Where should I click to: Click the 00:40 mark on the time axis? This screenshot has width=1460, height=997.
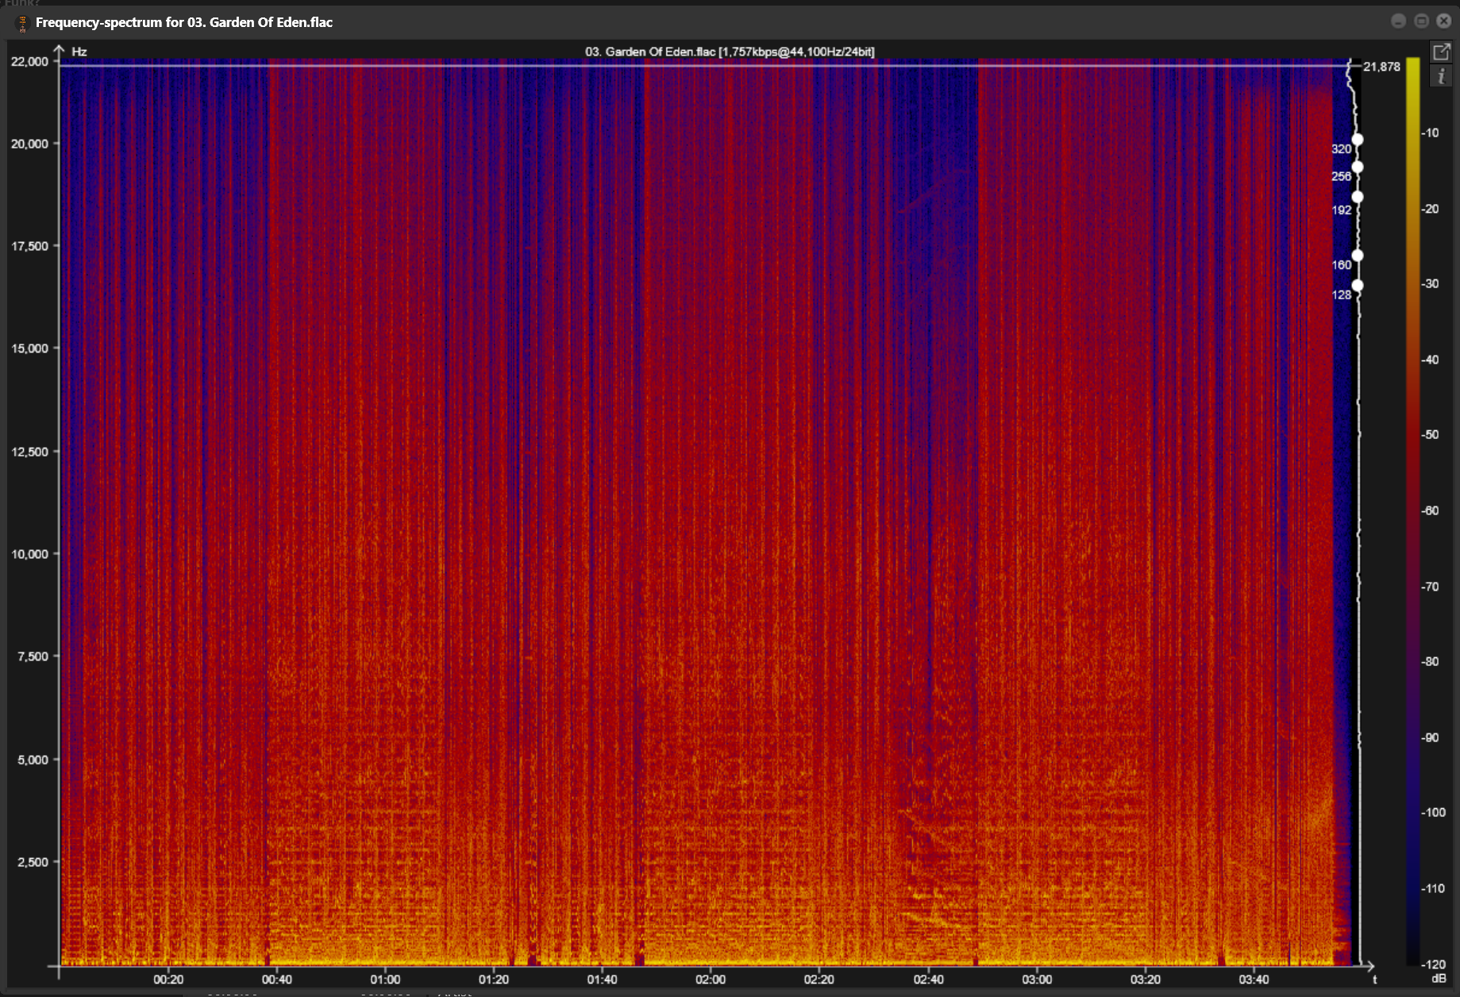[x=276, y=980]
